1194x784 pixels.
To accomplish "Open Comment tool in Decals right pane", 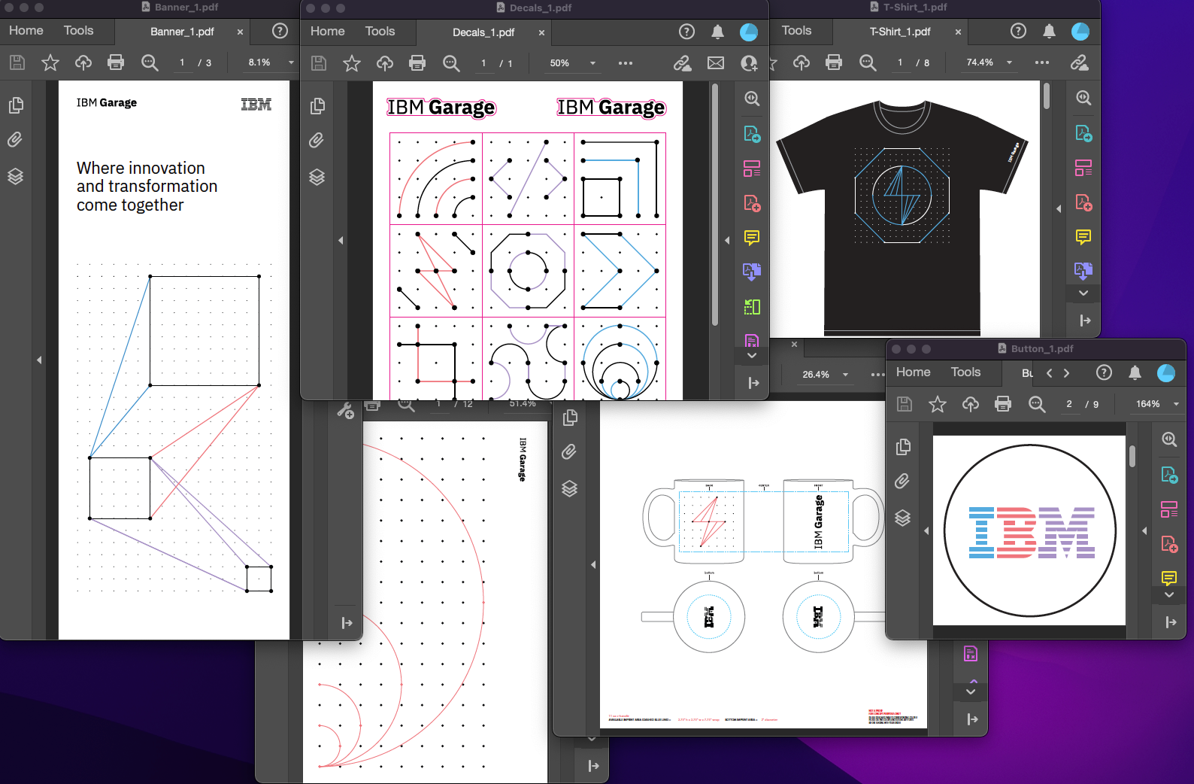I will tap(752, 238).
